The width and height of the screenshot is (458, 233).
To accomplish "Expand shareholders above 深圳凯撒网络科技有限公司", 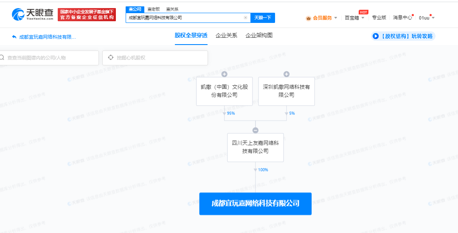I will point(287,74).
